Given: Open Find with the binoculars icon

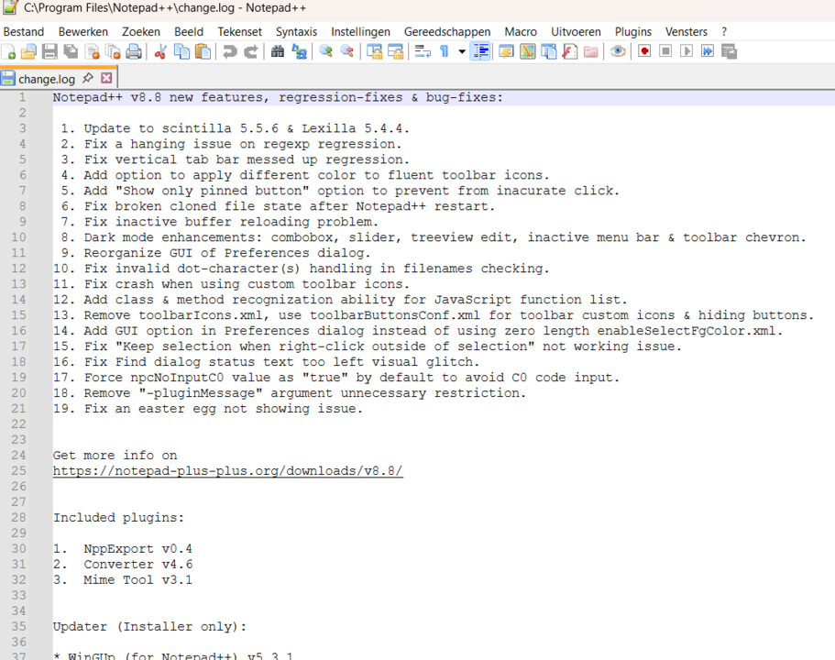Looking at the screenshot, I should (278, 51).
